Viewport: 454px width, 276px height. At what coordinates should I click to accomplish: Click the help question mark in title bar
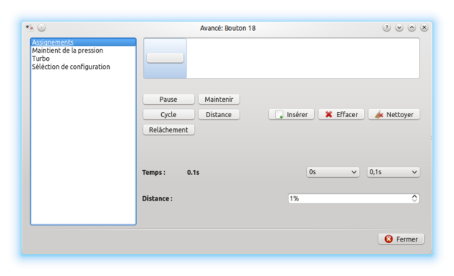pos(387,28)
